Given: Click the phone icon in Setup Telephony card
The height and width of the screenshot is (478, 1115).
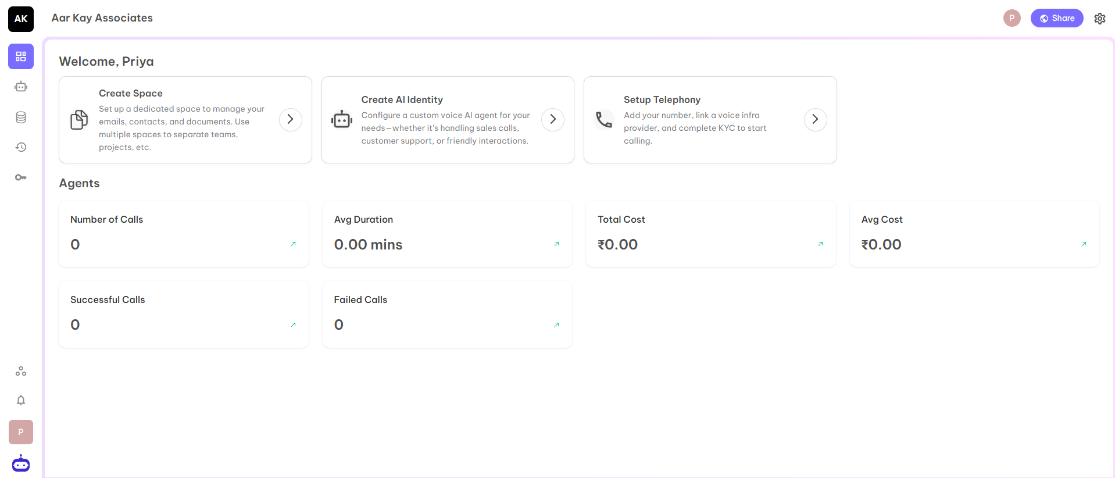Looking at the screenshot, I should point(604,119).
